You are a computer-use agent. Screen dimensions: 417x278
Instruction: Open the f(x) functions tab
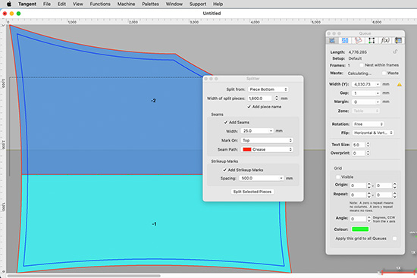click(x=385, y=40)
